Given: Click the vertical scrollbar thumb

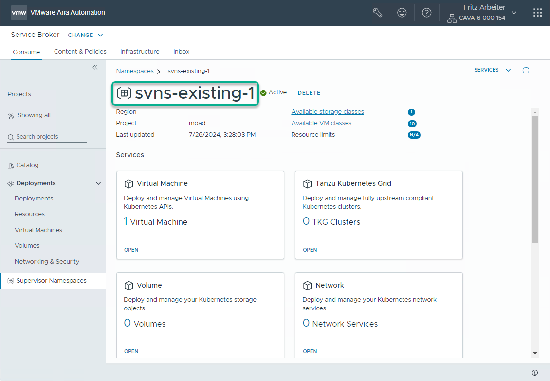Looking at the screenshot, I should click(x=535, y=180).
